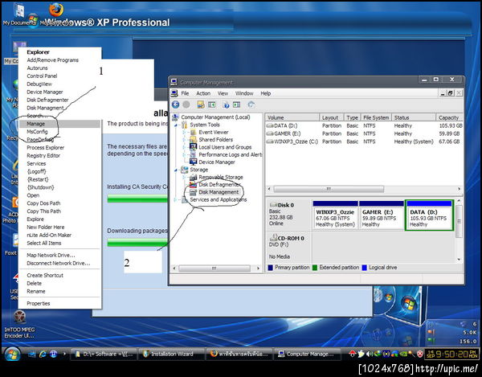Choose Process Explorer in context menu
This screenshot has width=482, height=377.
(59, 148)
